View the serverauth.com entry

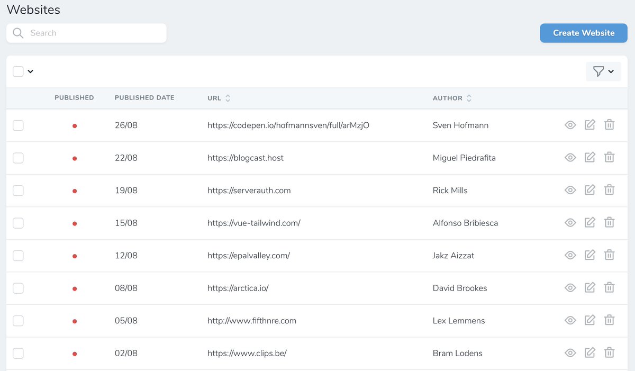[x=570, y=191]
